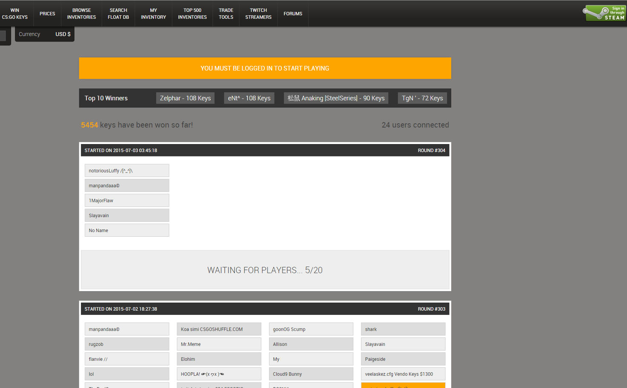Open TOP 500 INVENTORIES

[x=192, y=13]
